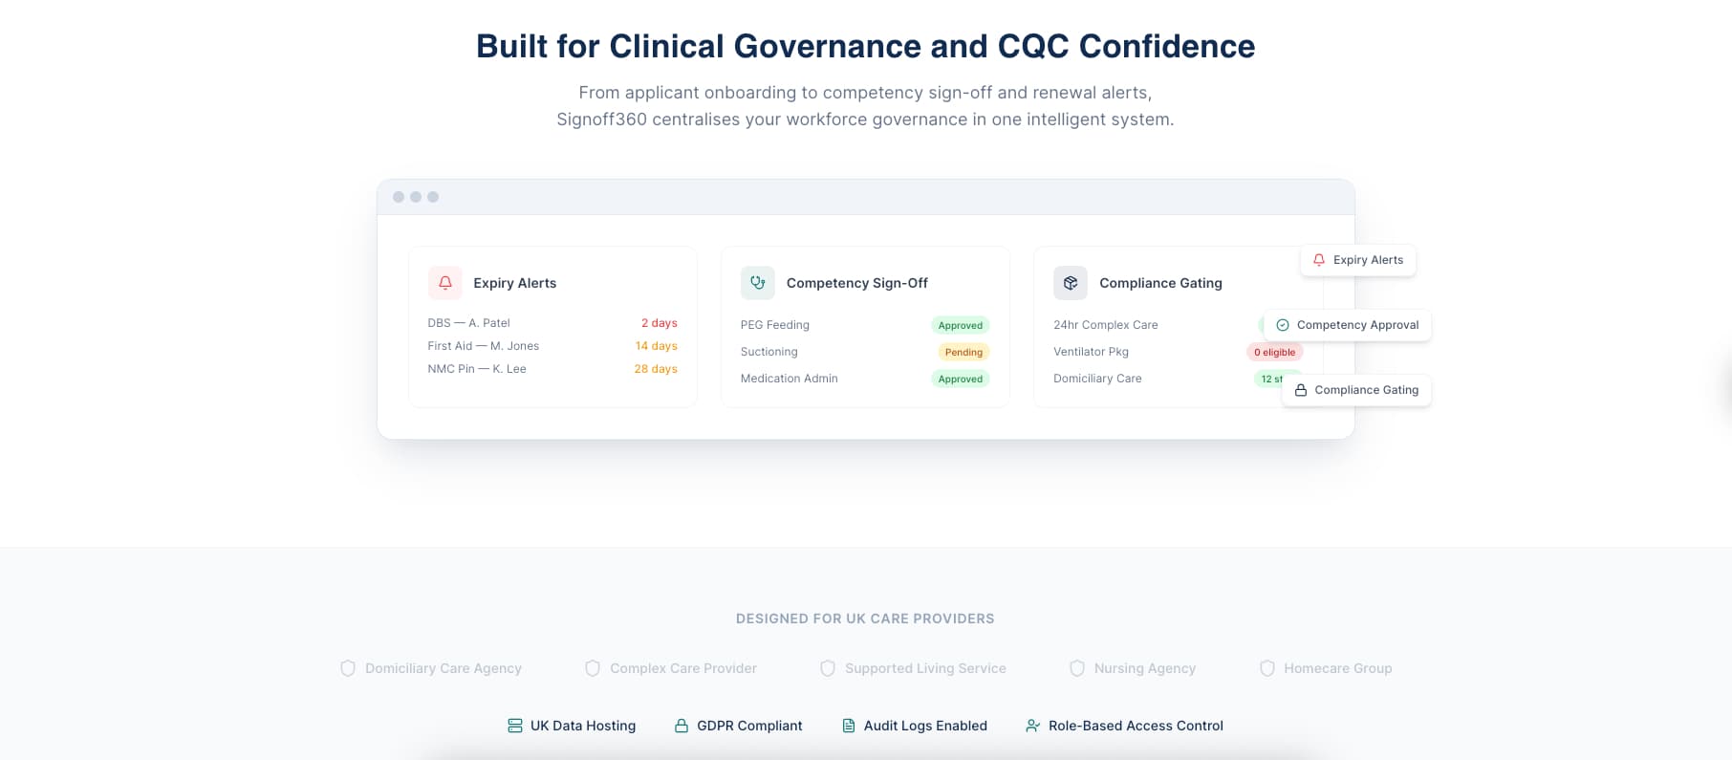Select the floating Compliance Gating chip

[x=1355, y=390]
